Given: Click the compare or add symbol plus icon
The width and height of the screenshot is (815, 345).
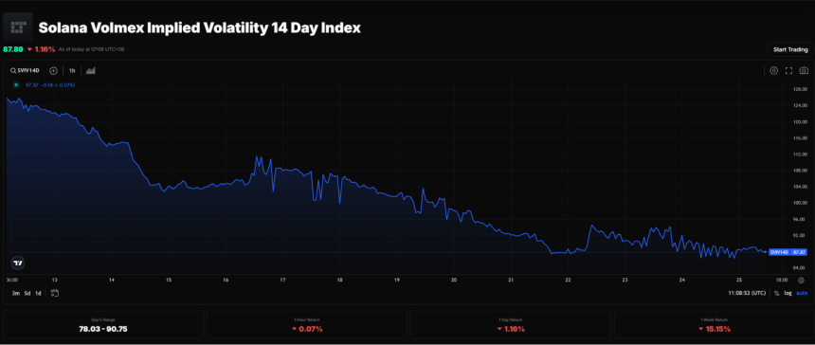Looking at the screenshot, I should click(x=53, y=71).
